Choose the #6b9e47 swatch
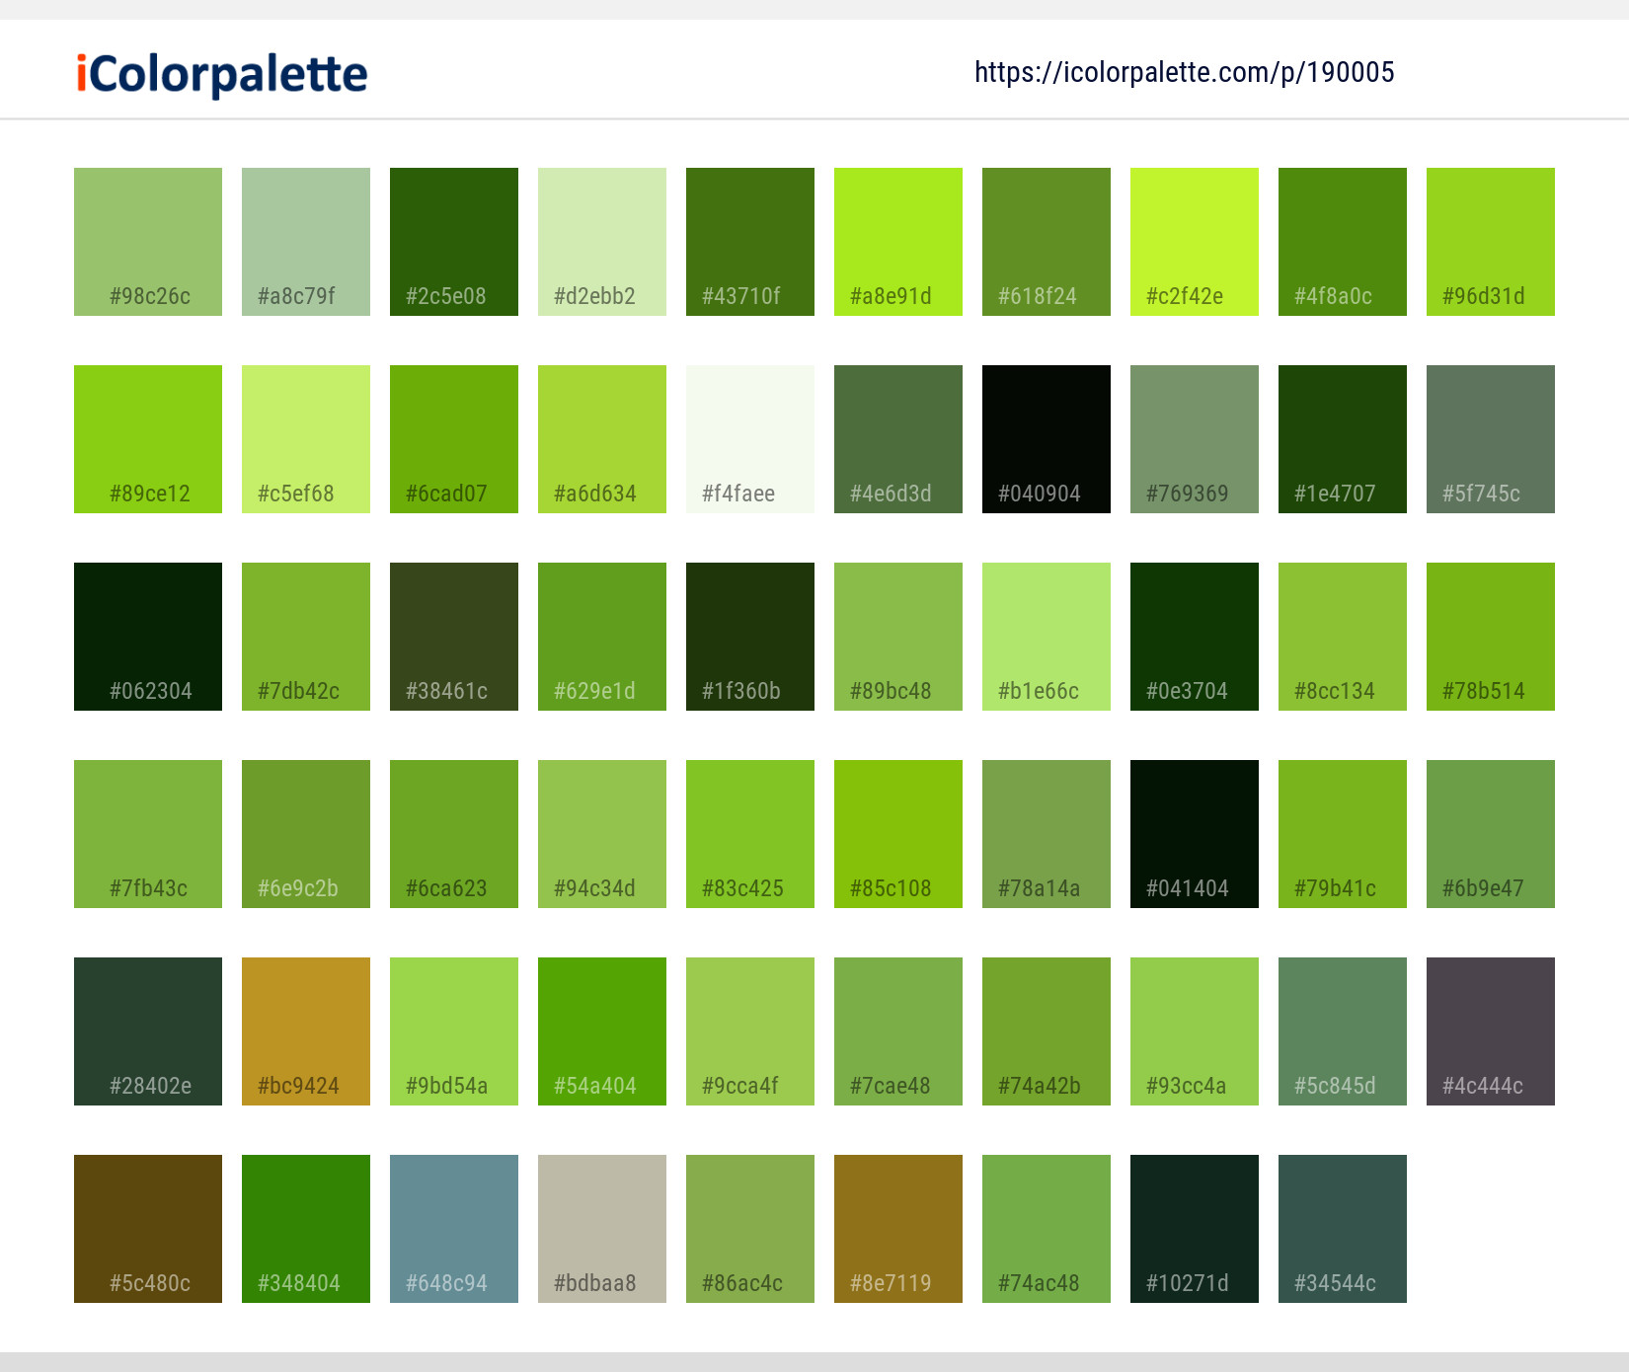The height and width of the screenshot is (1372, 1629). [1491, 834]
